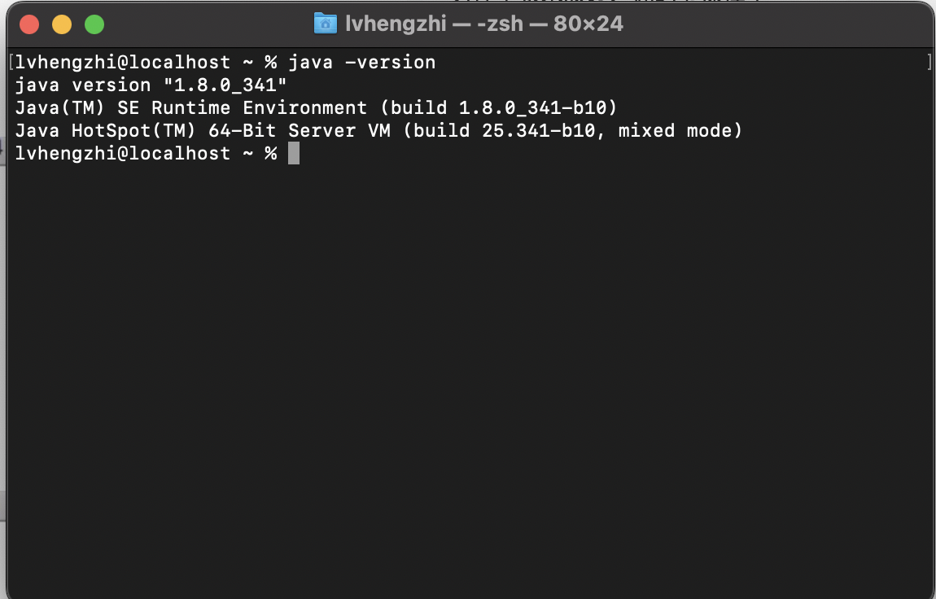Click the home folder icon in title bar
Viewport: 936px width, 599px height.
click(326, 24)
